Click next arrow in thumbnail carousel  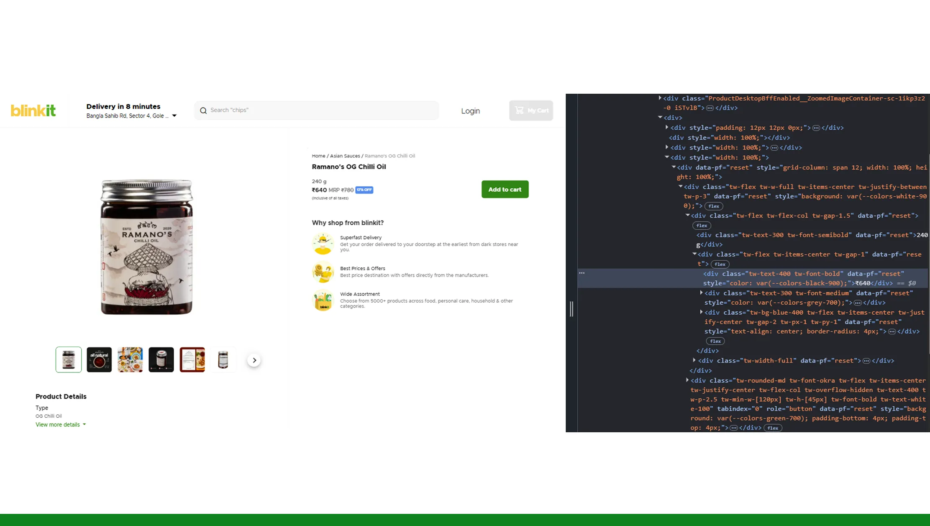254,360
